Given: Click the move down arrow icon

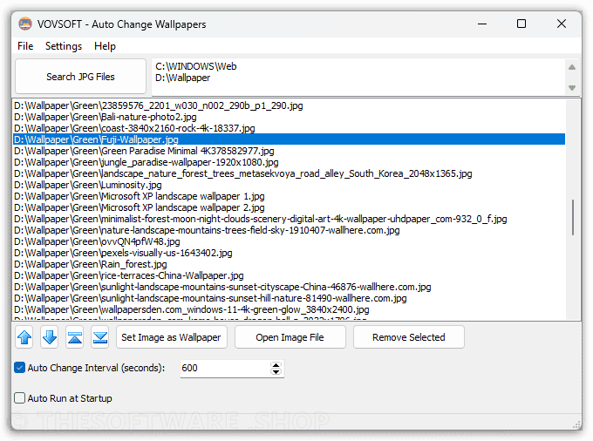Looking at the screenshot, I should click(50, 337).
